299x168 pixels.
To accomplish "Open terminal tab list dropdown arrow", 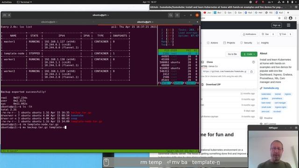I will click(197, 22).
